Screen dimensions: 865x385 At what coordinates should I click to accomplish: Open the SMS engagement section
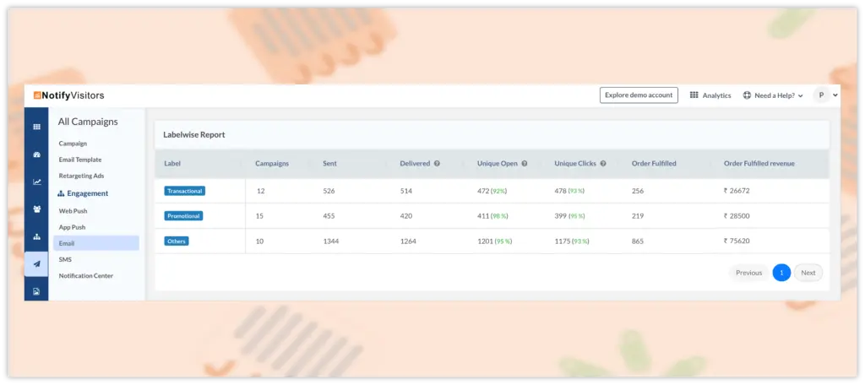tap(65, 259)
